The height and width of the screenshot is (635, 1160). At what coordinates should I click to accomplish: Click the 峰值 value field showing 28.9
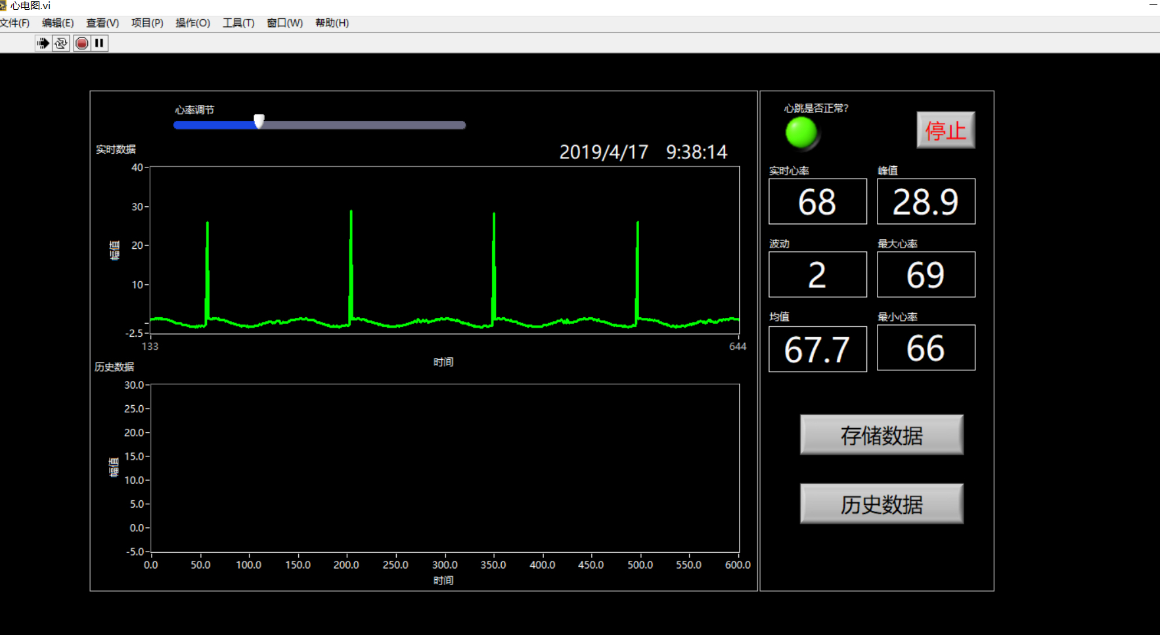click(926, 202)
